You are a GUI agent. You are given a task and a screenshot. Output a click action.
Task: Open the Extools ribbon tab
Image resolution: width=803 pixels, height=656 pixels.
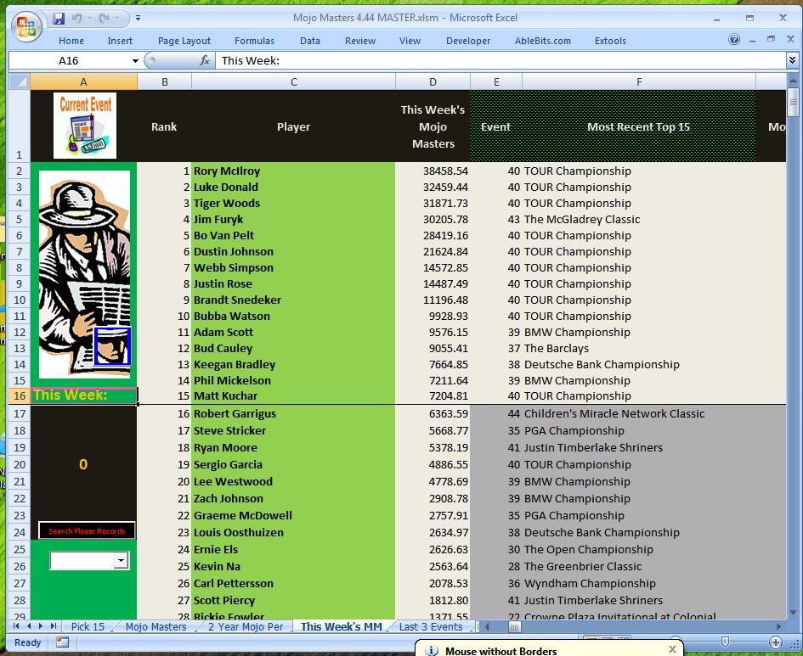[610, 41]
